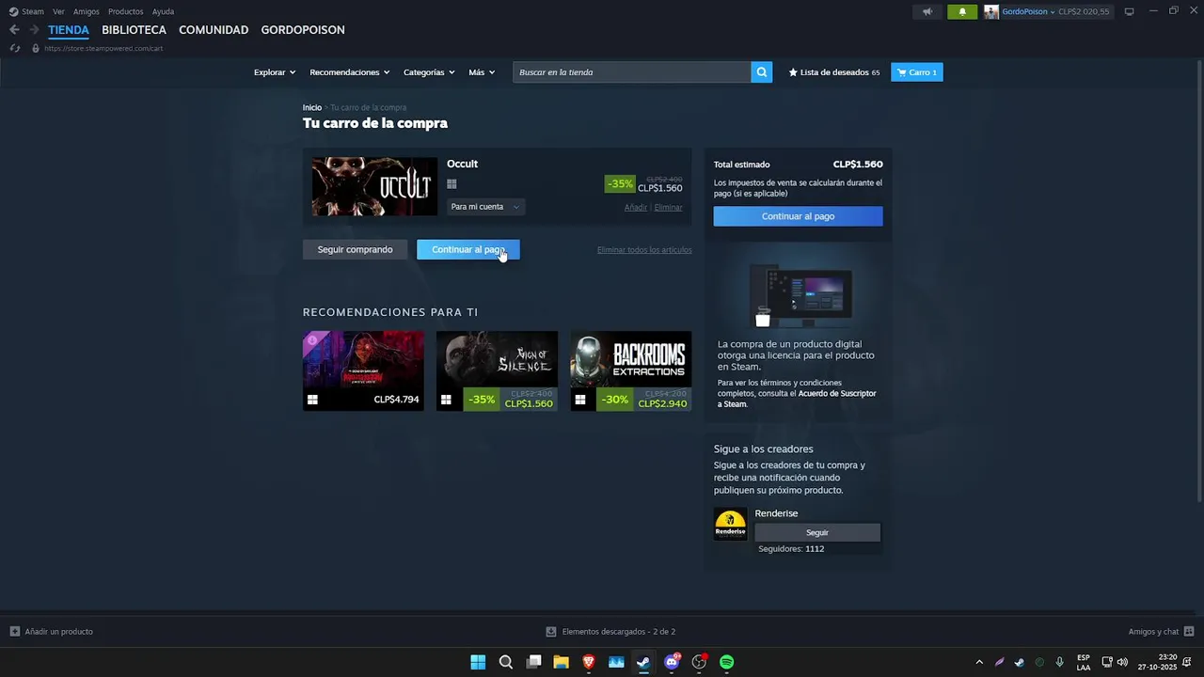Switch to the COMUNIDAD tab

tap(214, 30)
